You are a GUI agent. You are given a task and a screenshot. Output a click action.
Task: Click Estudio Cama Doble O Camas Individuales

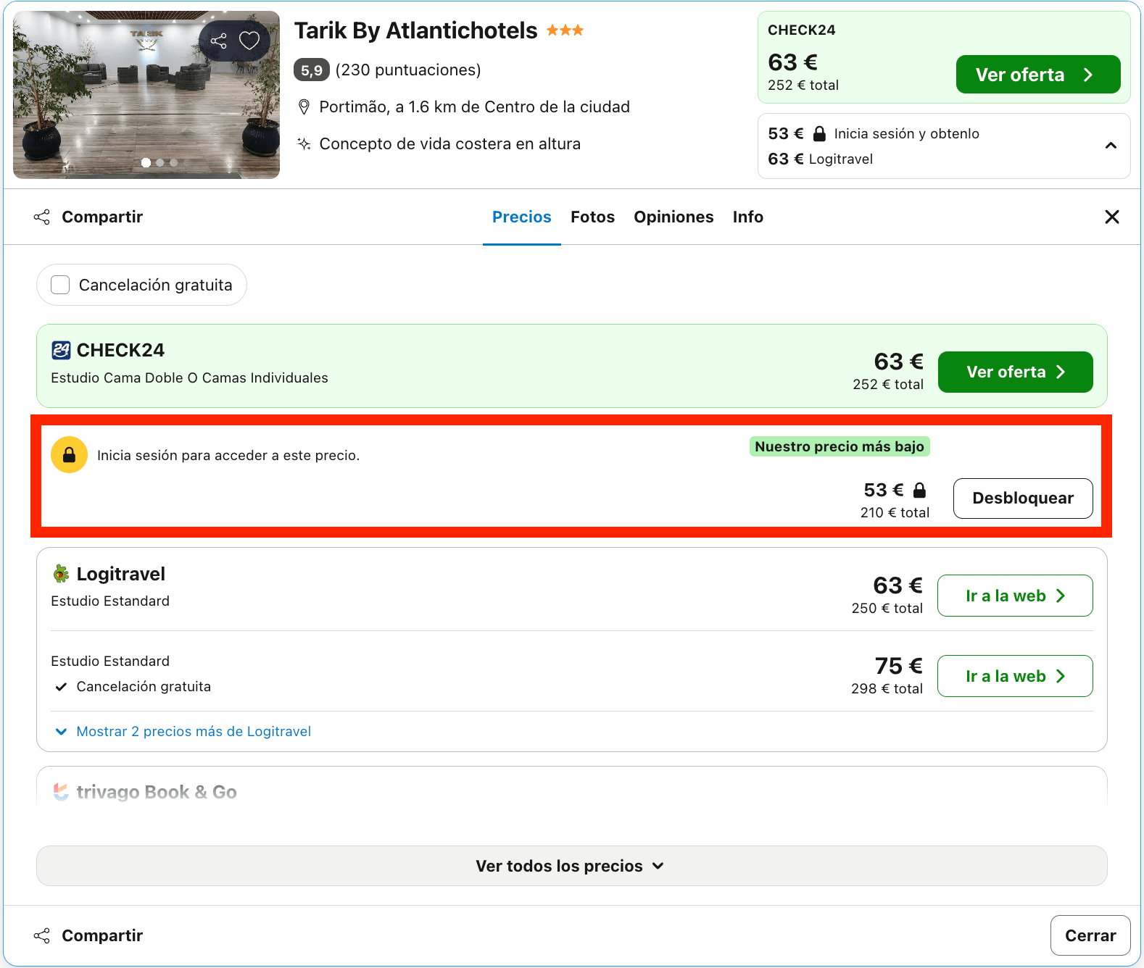tap(189, 377)
